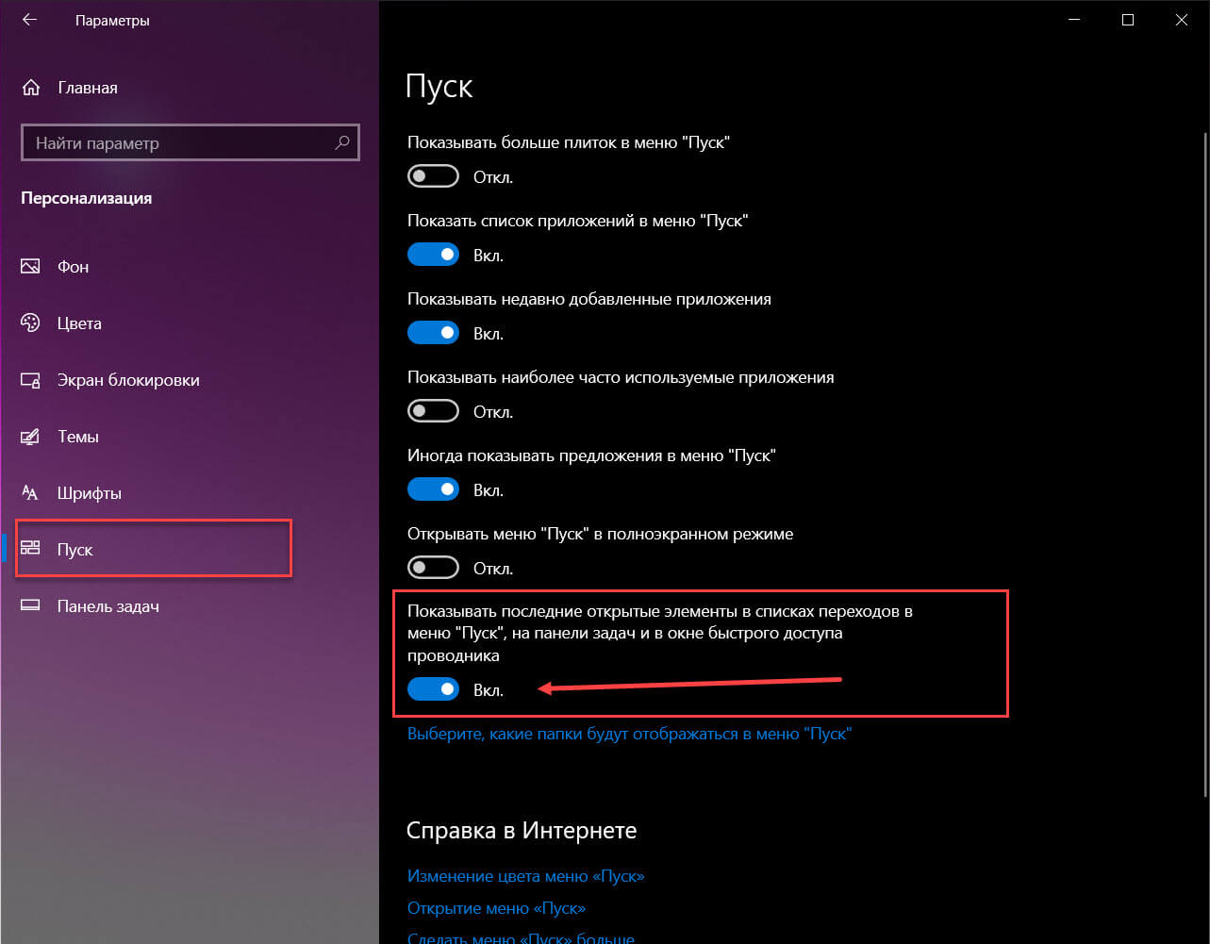The width and height of the screenshot is (1210, 944).
Task: Click link to choose folders shown in Пуск
Action: pyautogui.click(x=629, y=733)
